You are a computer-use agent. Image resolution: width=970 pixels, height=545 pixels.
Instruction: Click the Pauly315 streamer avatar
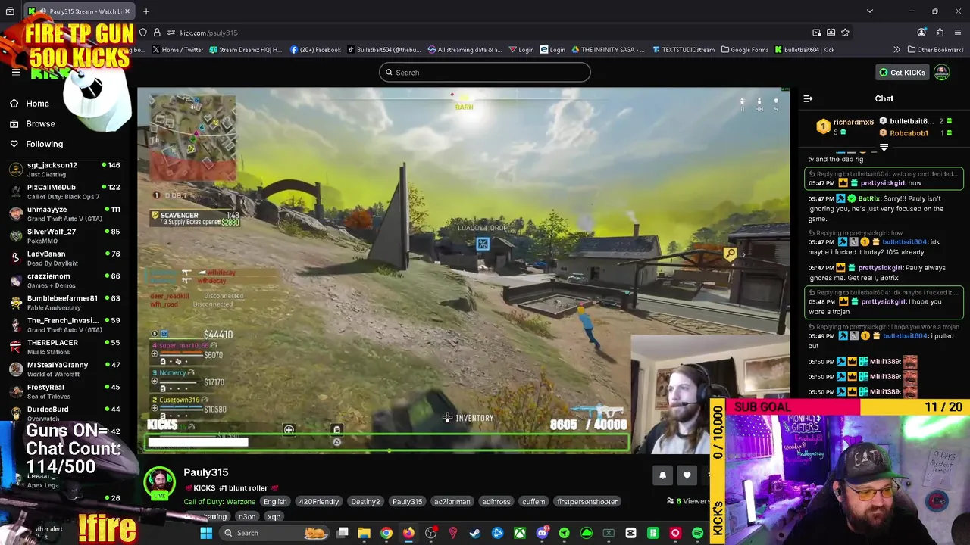[160, 484]
